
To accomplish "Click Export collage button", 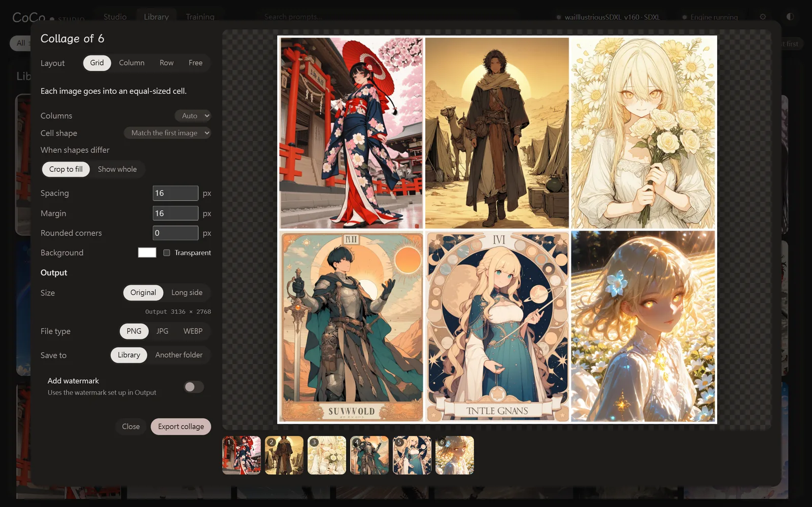I will (x=181, y=427).
